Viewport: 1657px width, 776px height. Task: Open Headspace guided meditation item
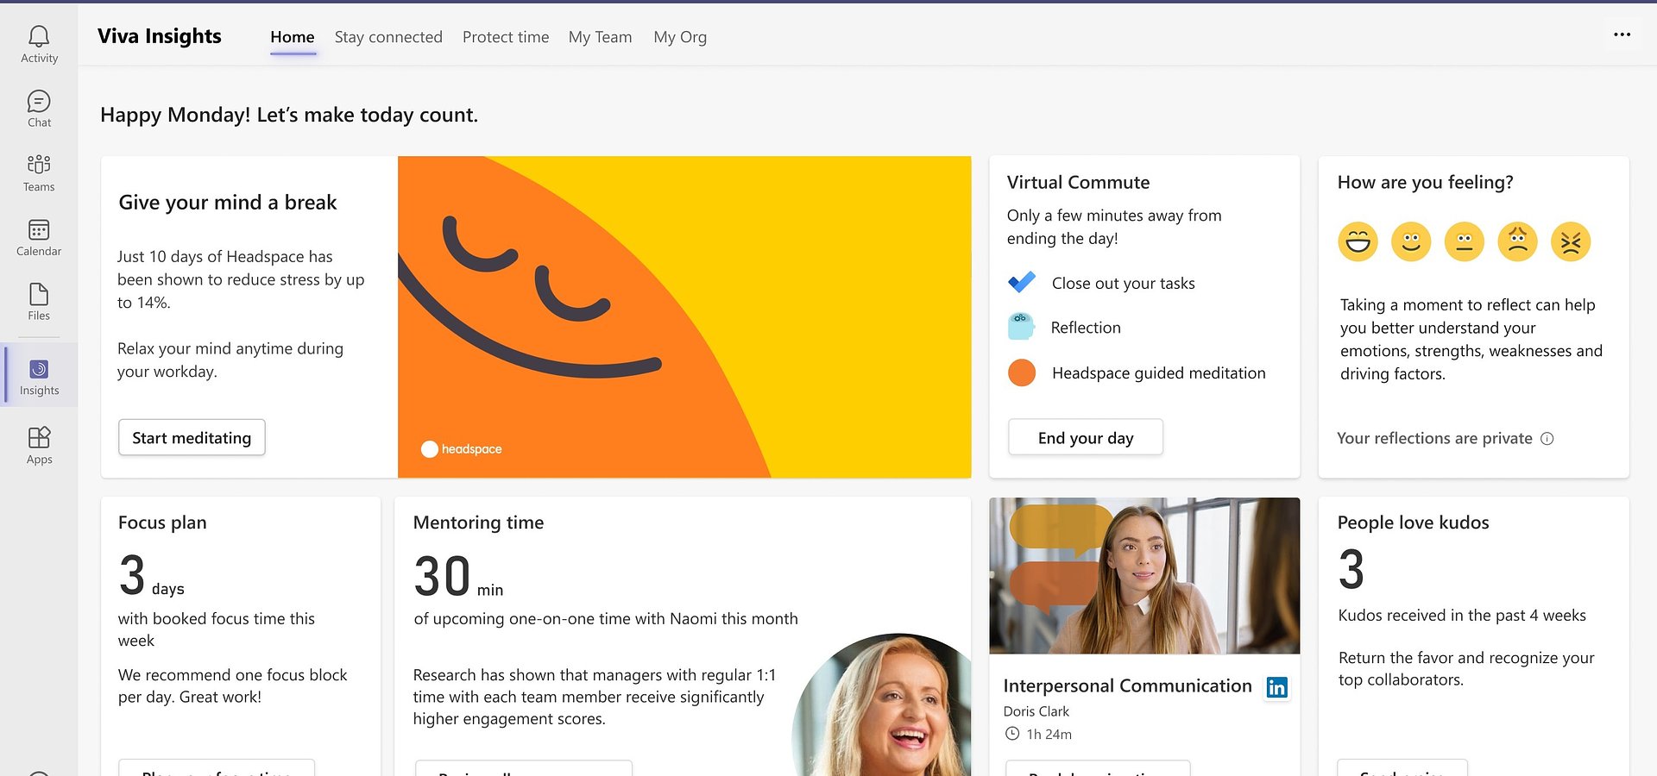(x=1158, y=373)
